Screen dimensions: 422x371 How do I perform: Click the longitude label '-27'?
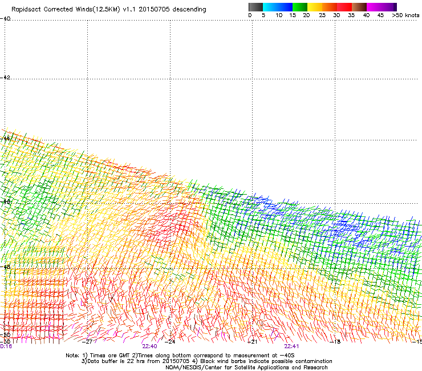pyautogui.click(x=87, y=342)
